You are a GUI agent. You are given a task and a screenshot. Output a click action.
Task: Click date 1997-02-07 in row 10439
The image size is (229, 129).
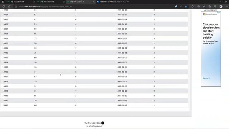122,86
